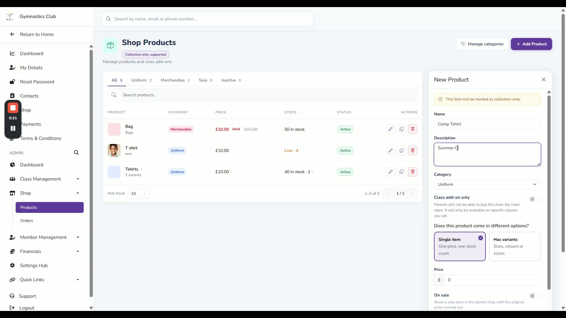
Task: Open admin search magnifier icon
Action: (76, 153)
